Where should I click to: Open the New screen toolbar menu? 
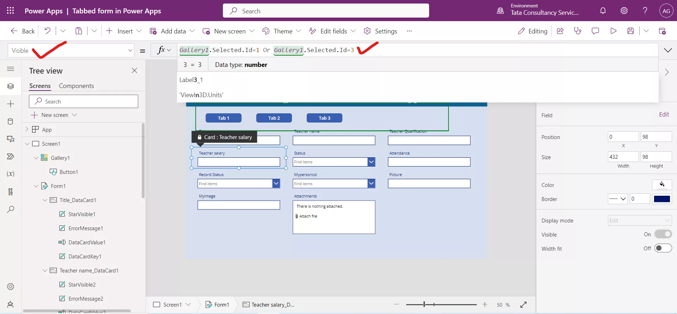click(x=228, y=31)
